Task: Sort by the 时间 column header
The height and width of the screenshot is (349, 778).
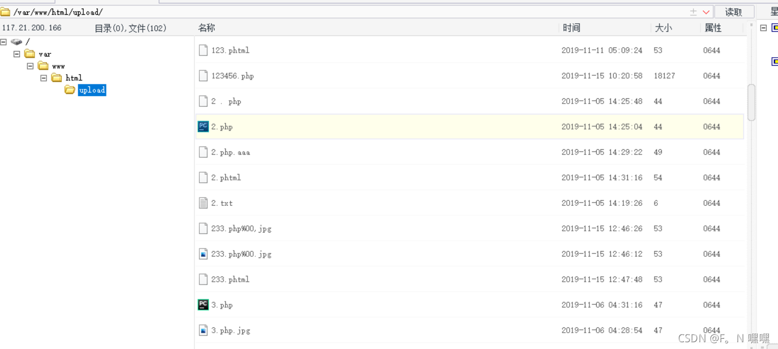Action: pyautogui.click(x=571, y=28)
